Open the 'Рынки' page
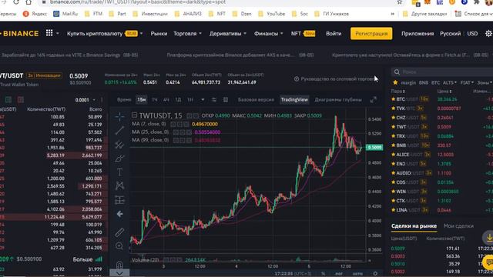493x277 pixels. click(159, 34)
